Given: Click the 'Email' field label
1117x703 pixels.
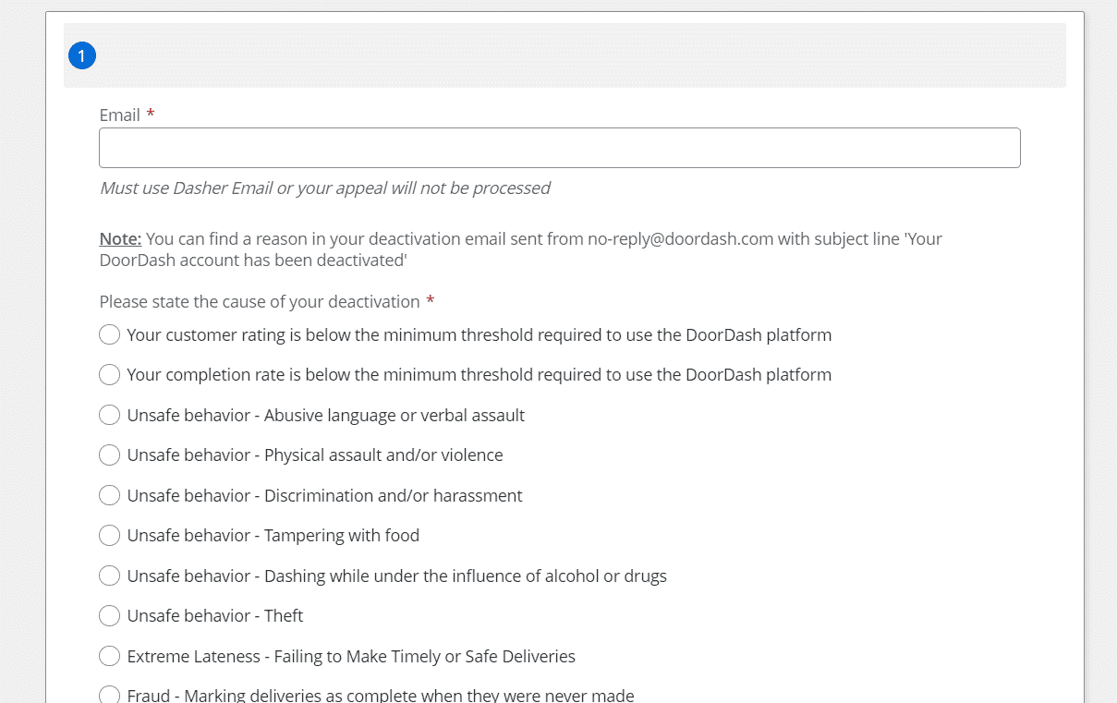Looking at the screenshot, I should point(120,115).
